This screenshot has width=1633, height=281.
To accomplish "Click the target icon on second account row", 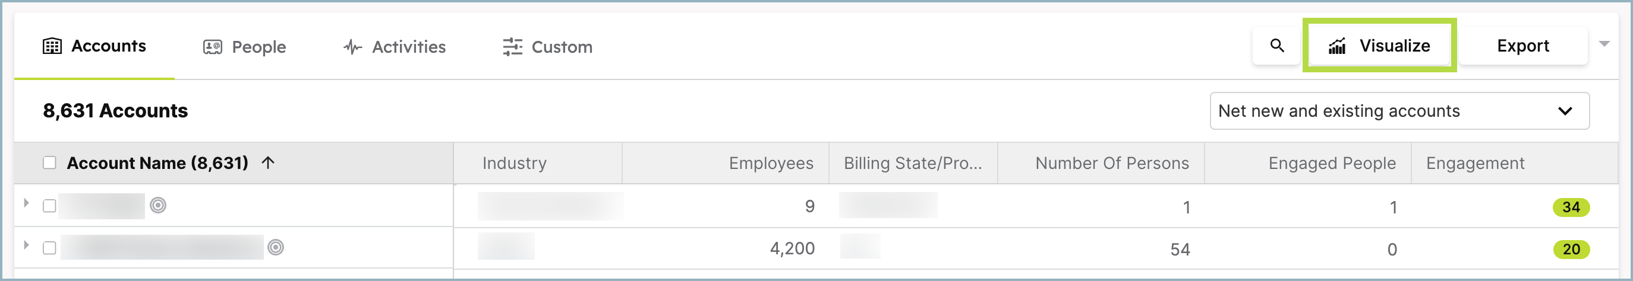I will point(276,247).
